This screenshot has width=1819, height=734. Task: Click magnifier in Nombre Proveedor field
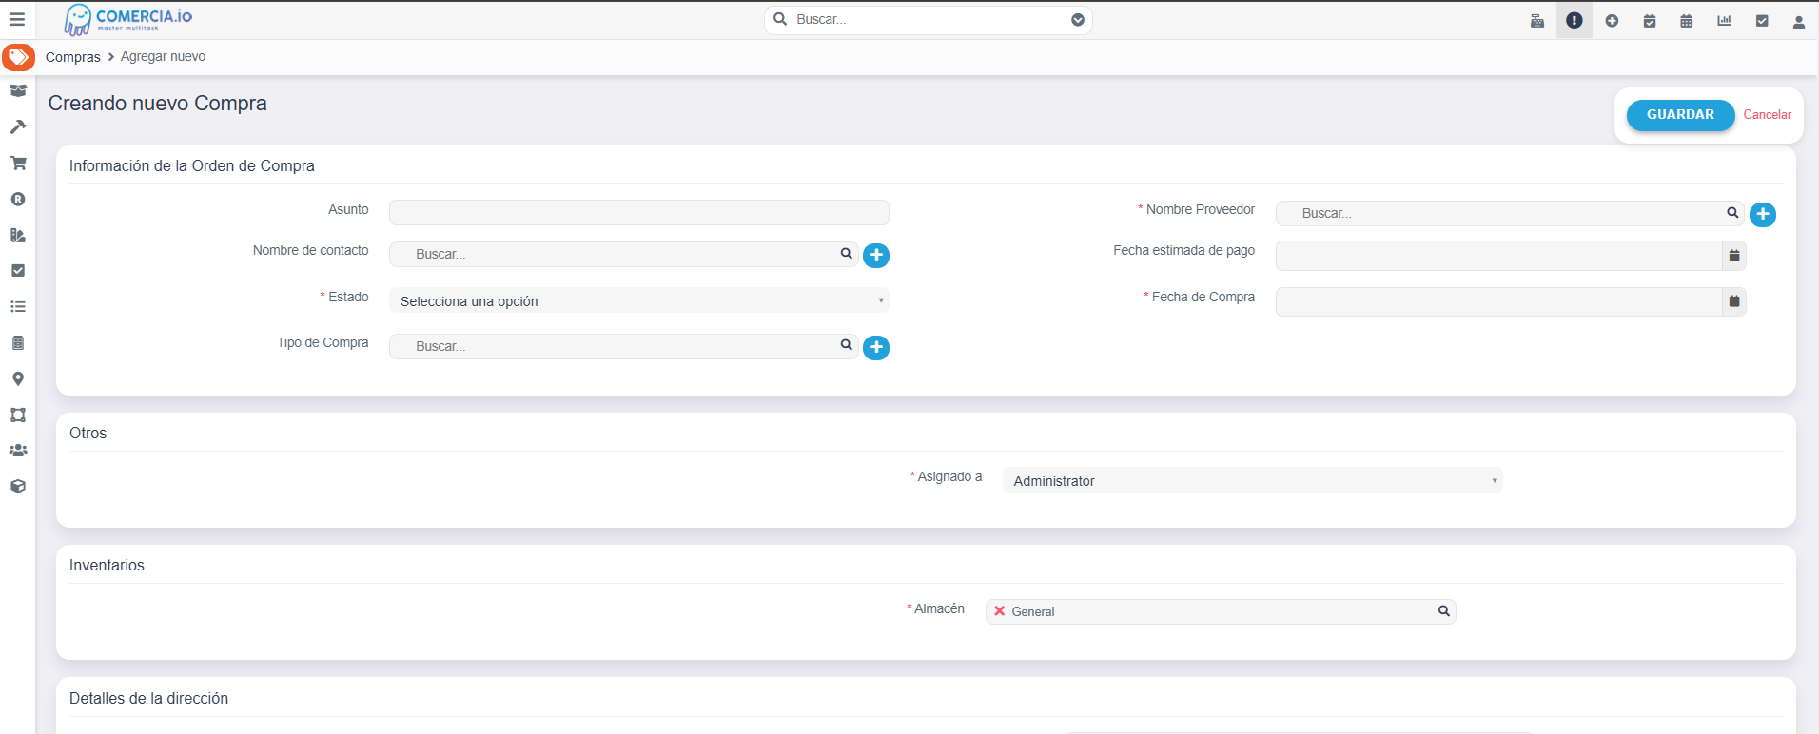tap(1732, 213)
